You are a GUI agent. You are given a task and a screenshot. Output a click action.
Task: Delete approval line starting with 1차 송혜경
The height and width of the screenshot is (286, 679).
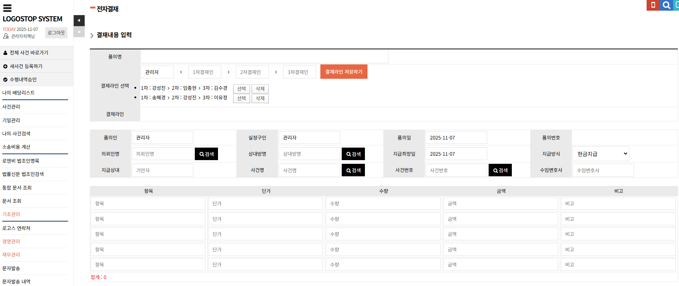(x=260, y=98)
